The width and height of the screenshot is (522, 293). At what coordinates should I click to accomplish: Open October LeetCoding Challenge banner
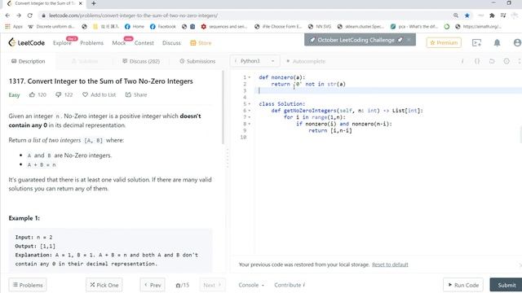tap(356, 40)
